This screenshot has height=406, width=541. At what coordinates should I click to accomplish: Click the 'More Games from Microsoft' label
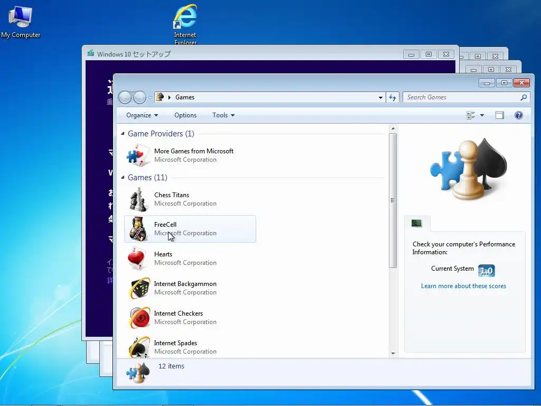click(193, 151)
